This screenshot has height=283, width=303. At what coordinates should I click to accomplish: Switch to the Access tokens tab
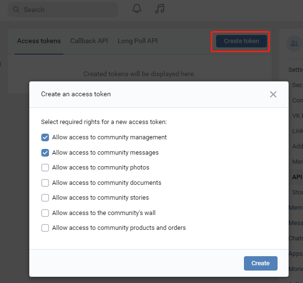[x=39, y=41]
